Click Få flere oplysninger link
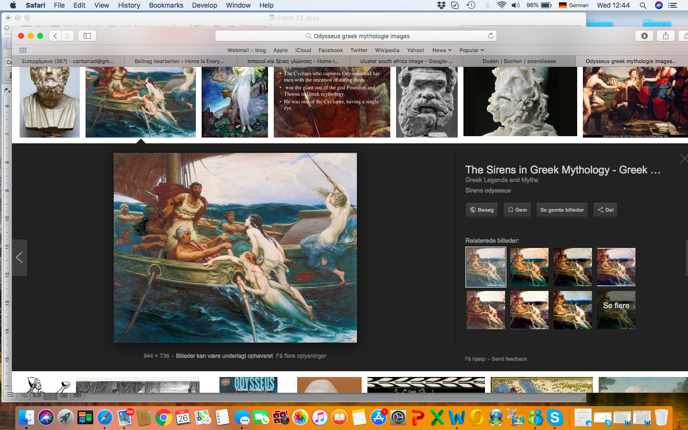Viewport: 688px width, 430px height. pyautogui.click(x=301, y=356)
